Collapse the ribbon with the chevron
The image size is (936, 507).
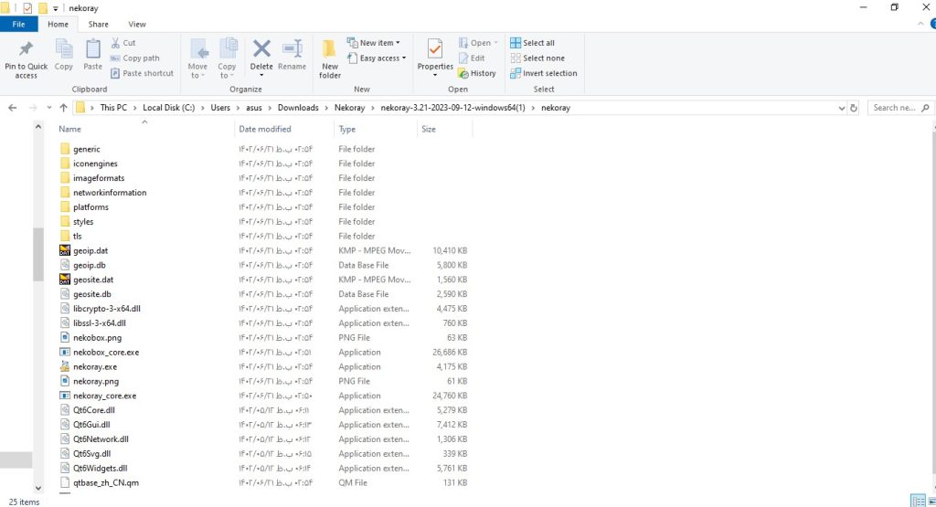[920, 24]
